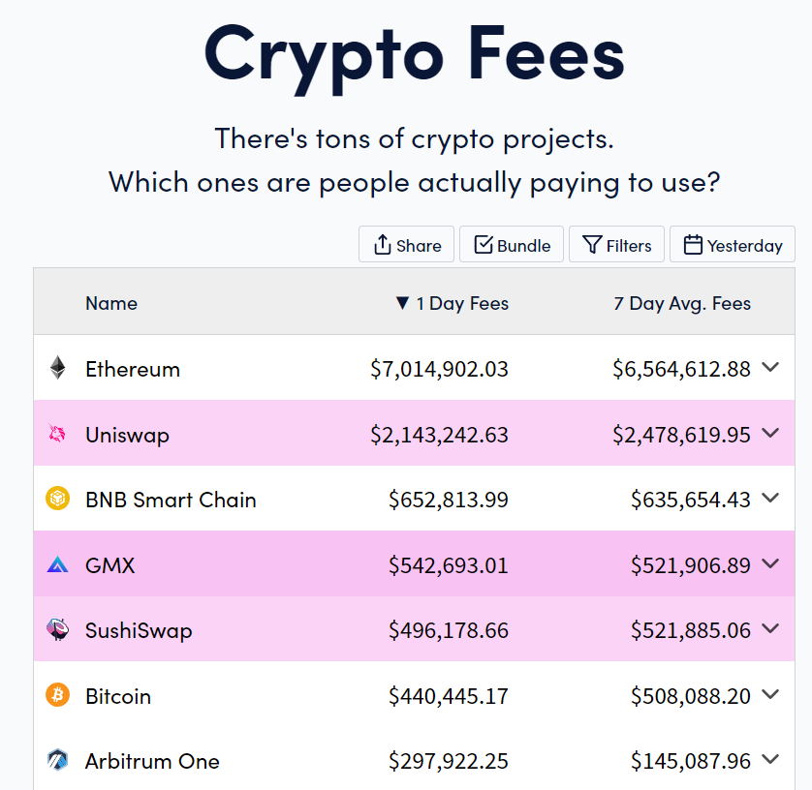812x790 pixels.
Task: Open the Yesterday date picker
Action: pos(733,244)
